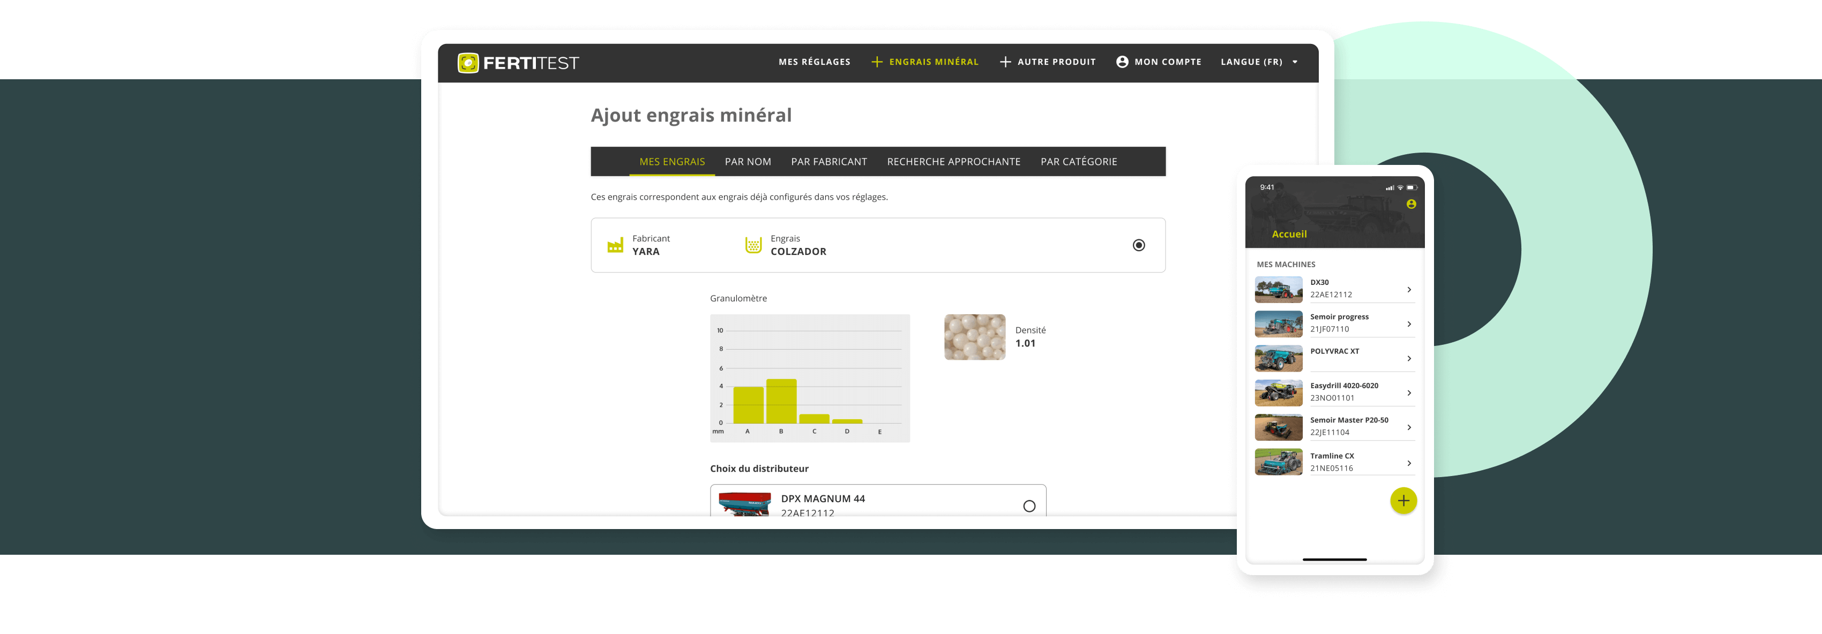1822x634 pixels.
Task: Open the Easydrill 4020-6020 chevron
Action: click(1409, 393)
